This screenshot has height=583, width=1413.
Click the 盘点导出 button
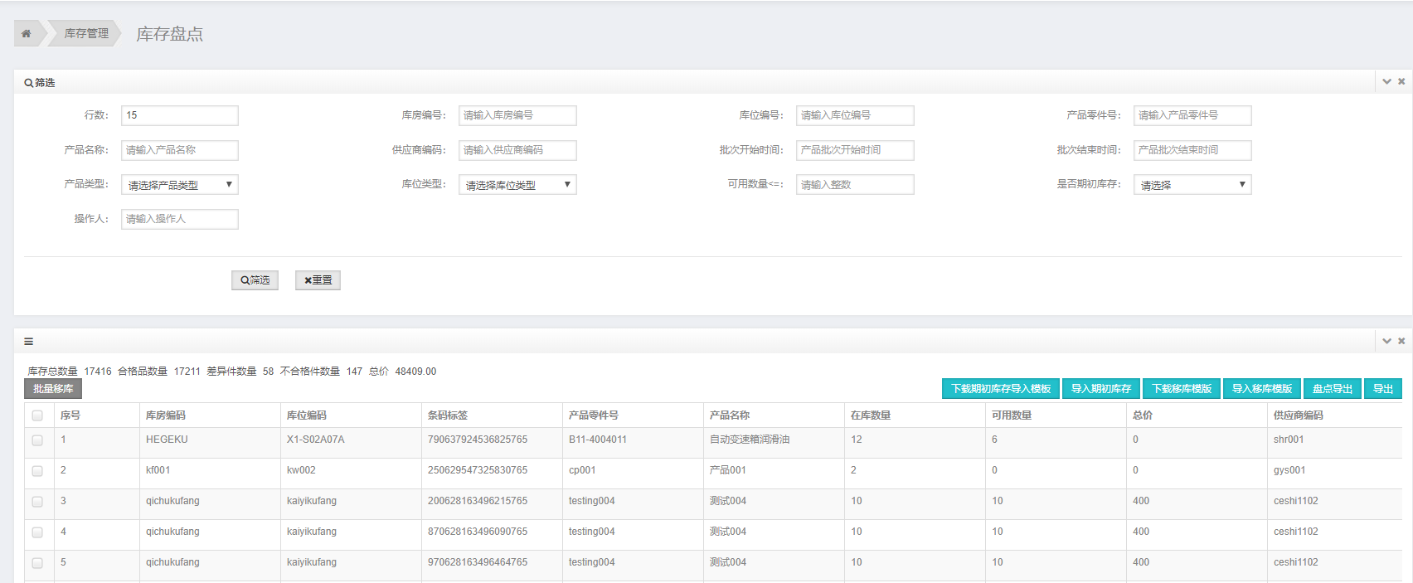click(1332, 389)
